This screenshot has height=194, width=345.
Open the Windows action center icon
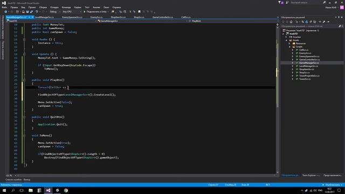click(339, 190)
